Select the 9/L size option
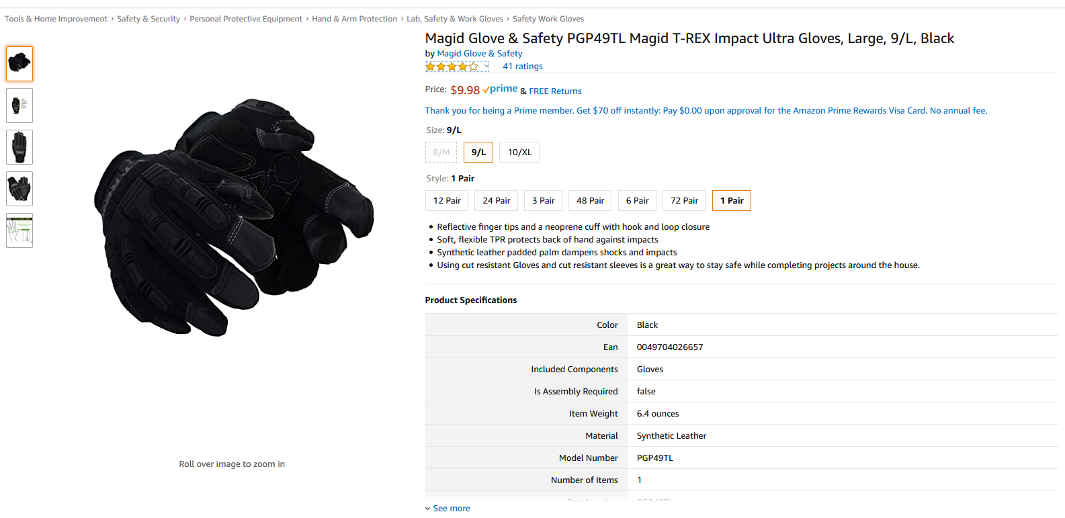1065x518 pixels. click(478, 153)
